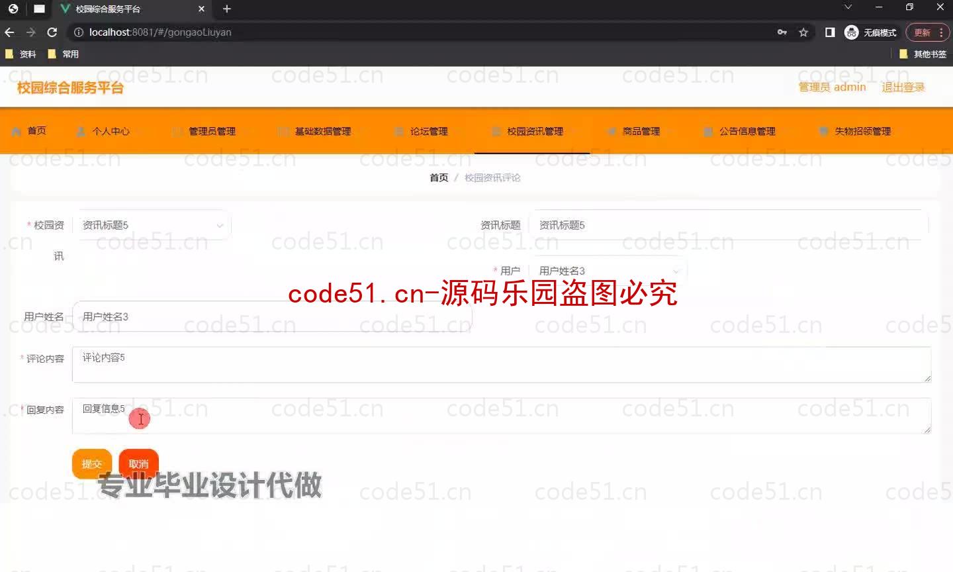Toggle the browser side panel icon
This screenshot has height=572, width=953.
830,32
